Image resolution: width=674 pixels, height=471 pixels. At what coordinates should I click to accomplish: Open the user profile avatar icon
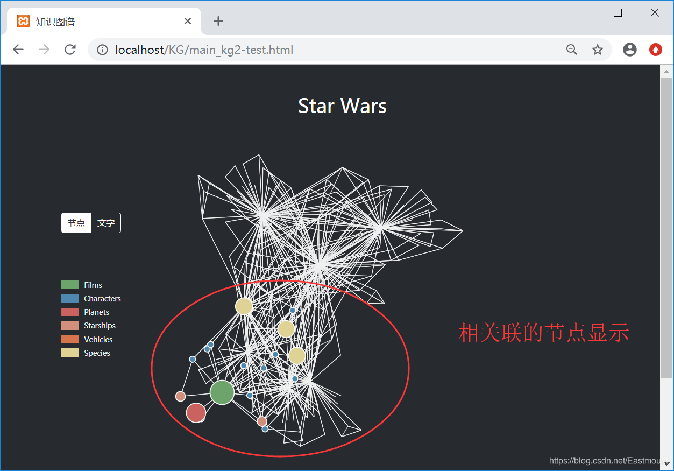(x=630, y=50)
